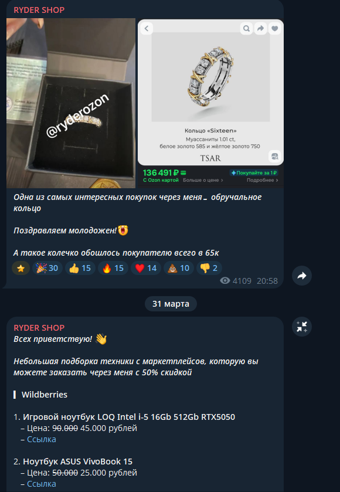The height and width of the screenshot is (492, 340).
Task: Click the magnifier search icon in product screenshot
Action: click(247, 29)
